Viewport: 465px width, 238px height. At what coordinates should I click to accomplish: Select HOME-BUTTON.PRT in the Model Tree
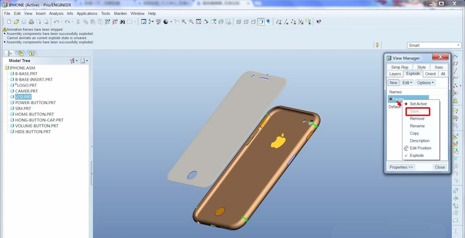(x=34, y=114)
